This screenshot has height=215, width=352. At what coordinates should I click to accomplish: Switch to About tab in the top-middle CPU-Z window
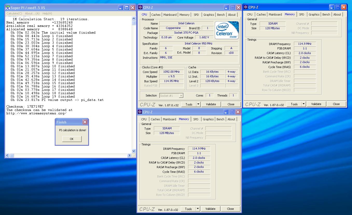(232, 15)
